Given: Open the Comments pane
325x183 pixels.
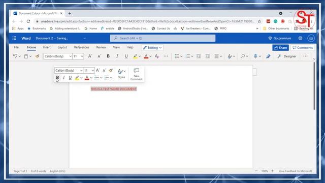Looking at the screenshot, I should tap(303, 48).
